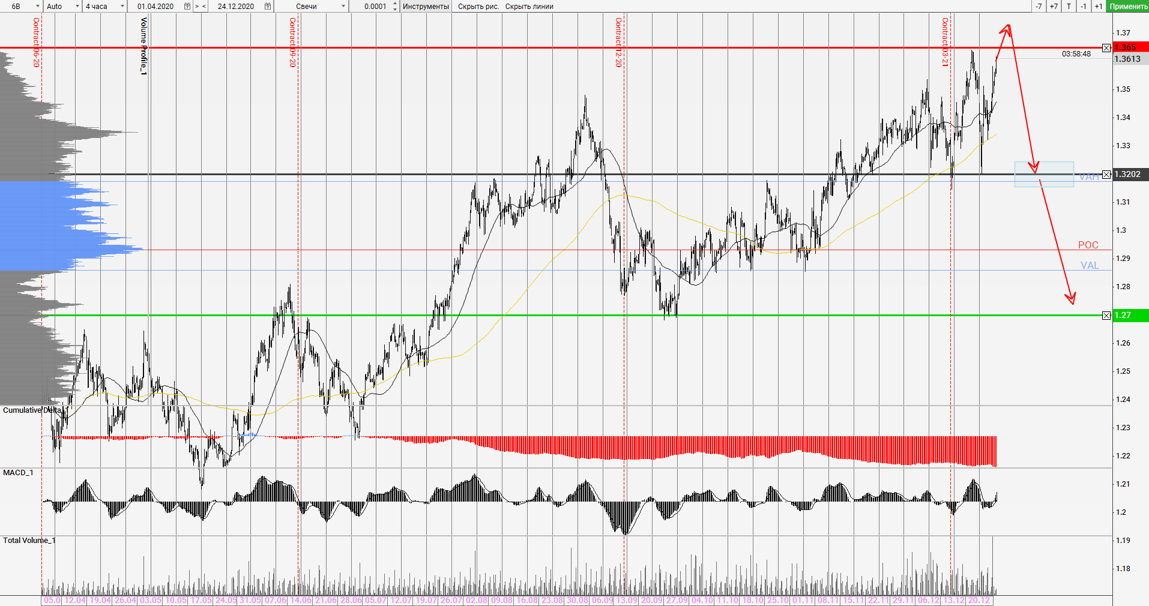
Task: Click the 01.04.2020 start date field
Action: pyautogui.click(x=155, y=6)
